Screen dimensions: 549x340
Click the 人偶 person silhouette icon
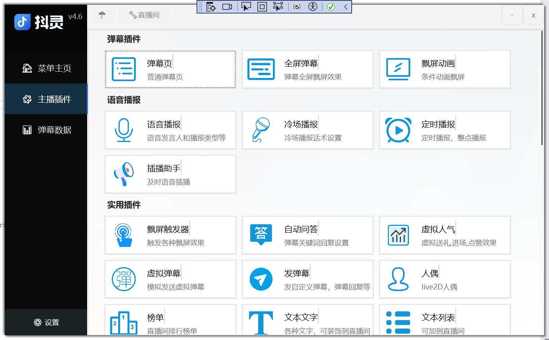(398, 279)
